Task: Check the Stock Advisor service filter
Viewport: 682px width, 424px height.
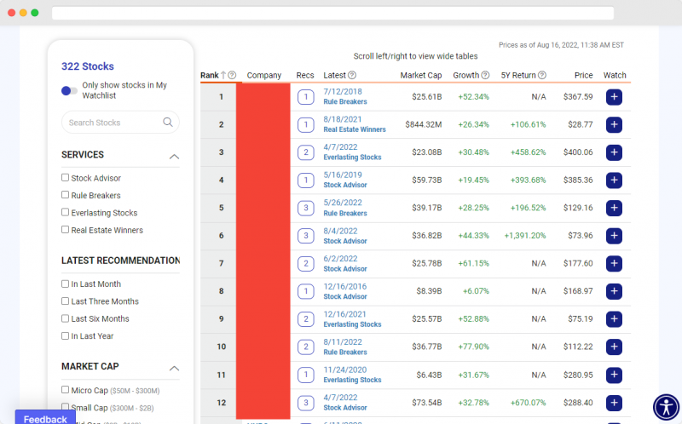Action: (x=66, y=177)
